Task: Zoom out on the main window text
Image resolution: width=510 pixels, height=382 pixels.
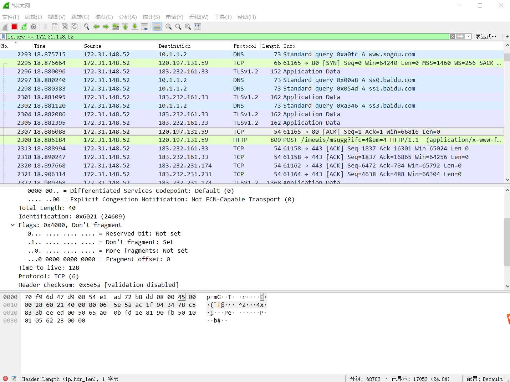Action: point(178,27)
